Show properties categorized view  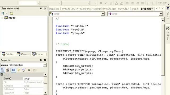pos(2,70)
